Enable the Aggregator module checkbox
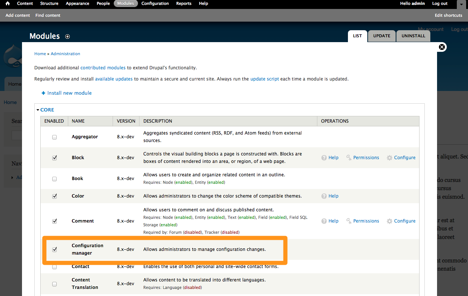 pyautogui.click(x=54, y=137)
